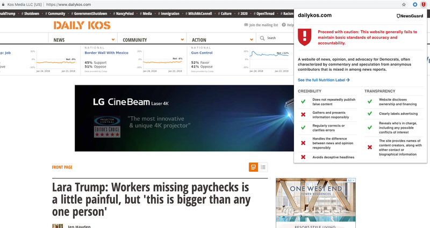Click the TRANSPARENCY heading

[x=380, y=91]
